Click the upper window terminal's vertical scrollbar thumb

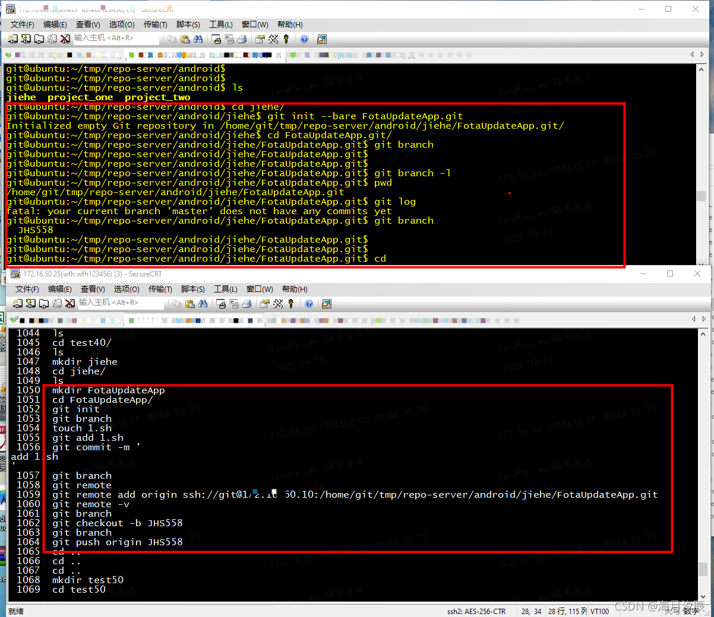[702, 196]
